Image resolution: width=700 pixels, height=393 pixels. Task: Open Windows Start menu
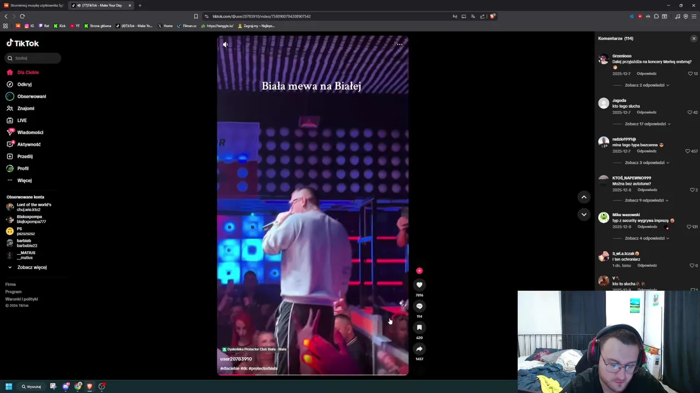pos(9,386)
